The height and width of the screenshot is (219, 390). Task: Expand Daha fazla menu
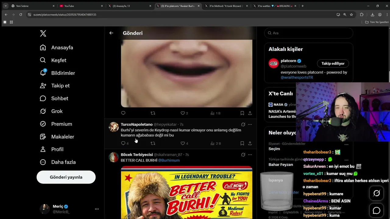point(58,162)
